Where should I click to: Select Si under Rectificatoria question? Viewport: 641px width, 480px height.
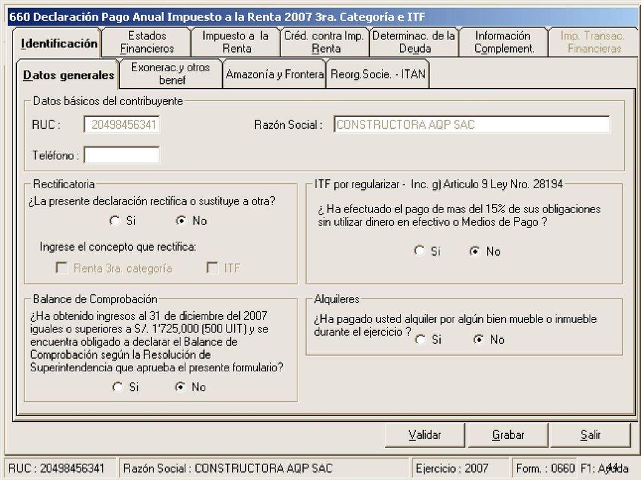pyautogui.click(x=115, y=221)
